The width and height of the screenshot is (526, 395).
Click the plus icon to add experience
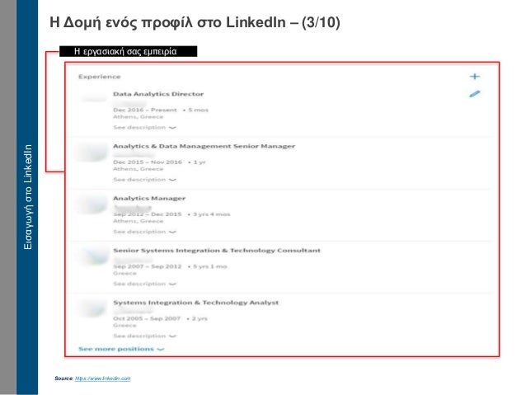pyautogui.click(x=474, y=76)
